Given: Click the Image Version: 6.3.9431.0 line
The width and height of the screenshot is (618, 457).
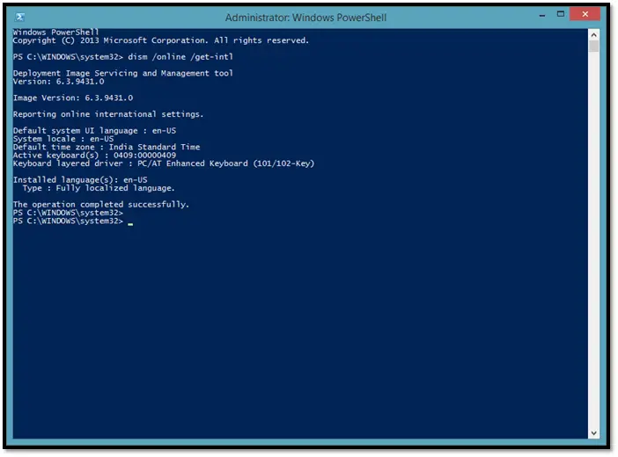Looking at the screenshot, I should point(73,98).
